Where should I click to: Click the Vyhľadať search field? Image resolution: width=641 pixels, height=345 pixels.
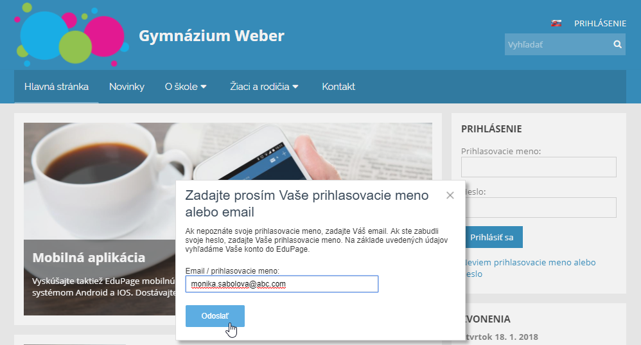click(x=558, y=44)
